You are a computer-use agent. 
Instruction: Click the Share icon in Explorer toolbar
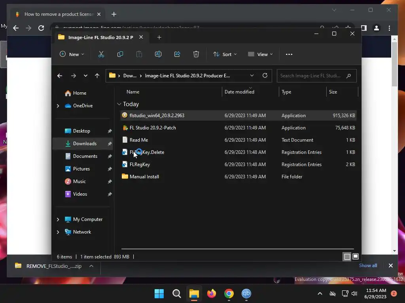pos(177,54)
